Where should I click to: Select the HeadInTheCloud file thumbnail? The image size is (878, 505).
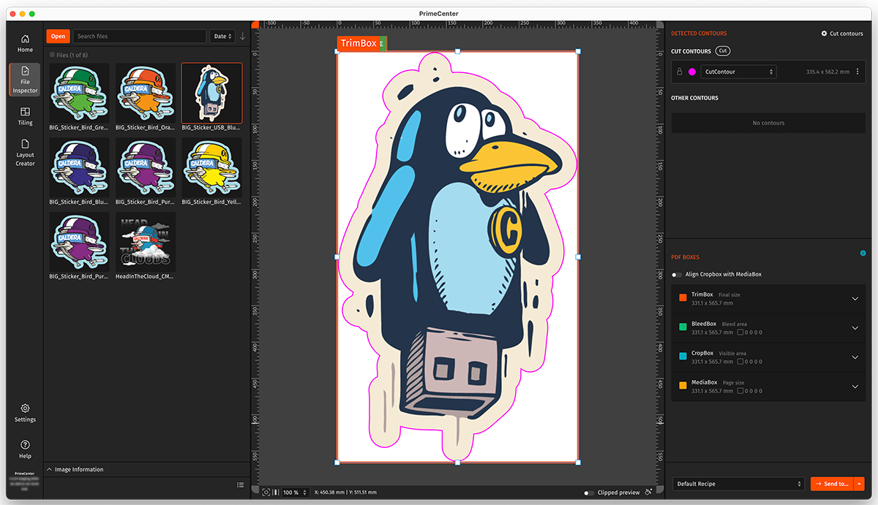pyautogui.click(x=145, y=242)
